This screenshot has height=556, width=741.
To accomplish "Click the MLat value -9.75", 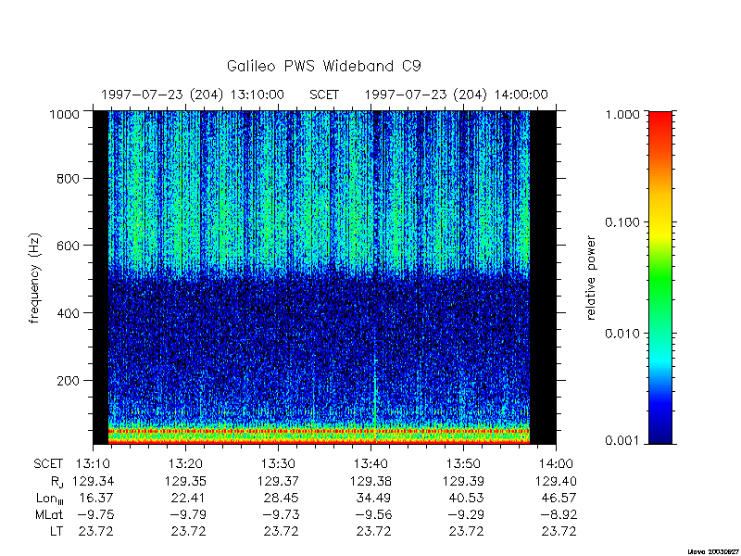I will point(94,514).
